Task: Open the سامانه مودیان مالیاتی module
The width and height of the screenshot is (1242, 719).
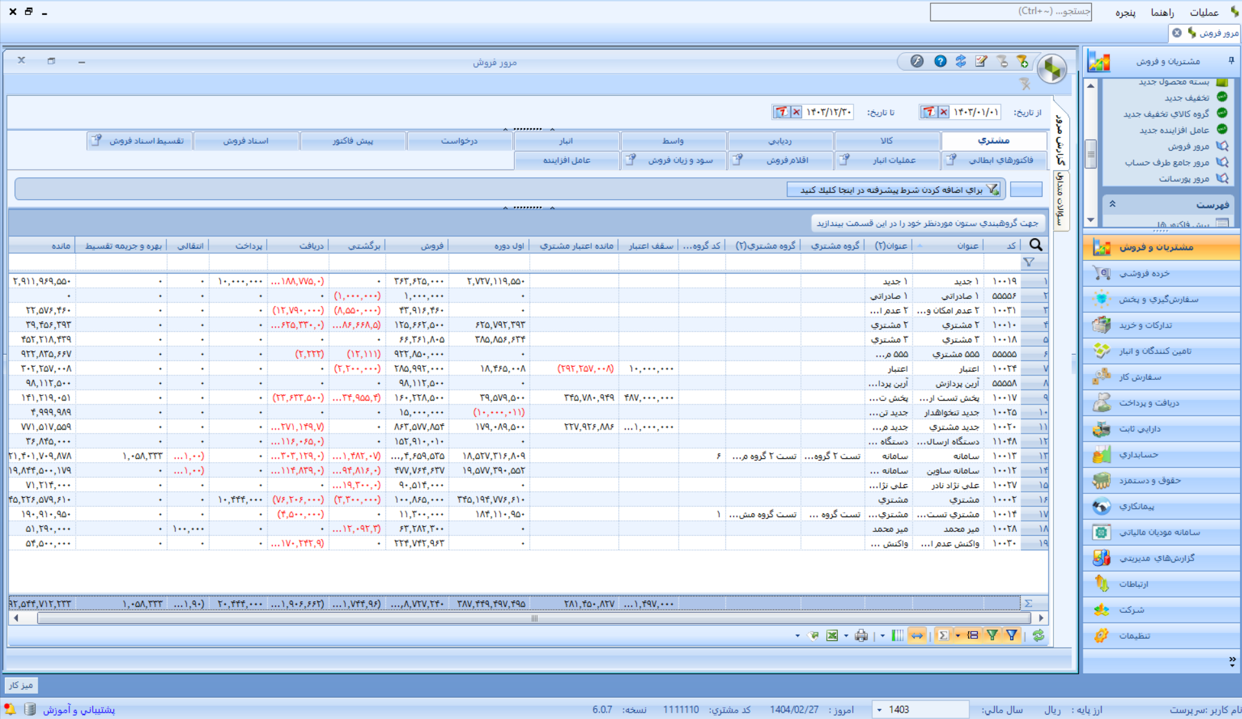Action: [x=1161, y=532]
